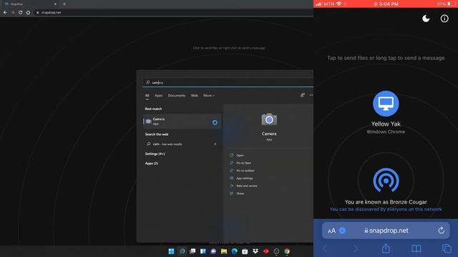Open Safari bookmarks book icon
458x257 pixels.
[416, 248]
